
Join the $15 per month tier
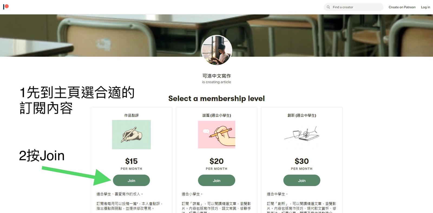[131, 180]
